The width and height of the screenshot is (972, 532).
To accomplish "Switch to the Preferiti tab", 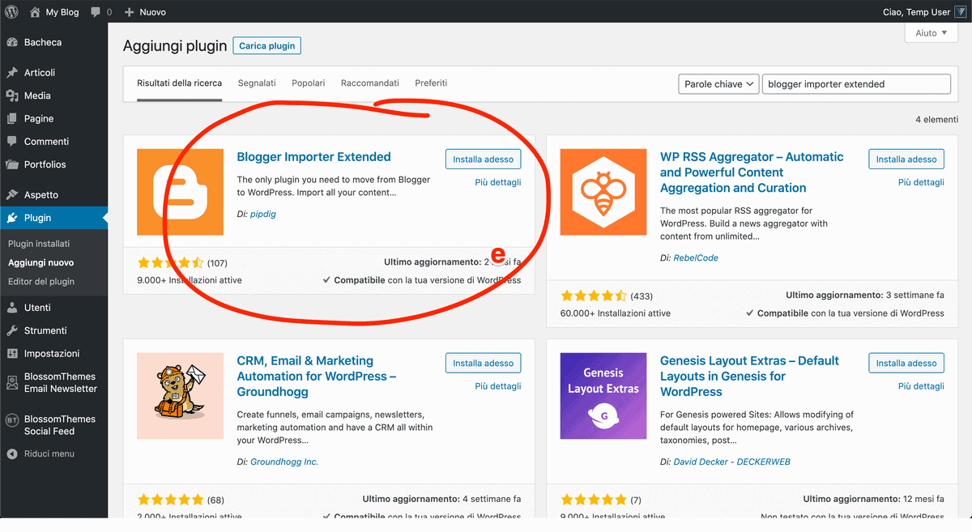I will (x=431, y=83).
